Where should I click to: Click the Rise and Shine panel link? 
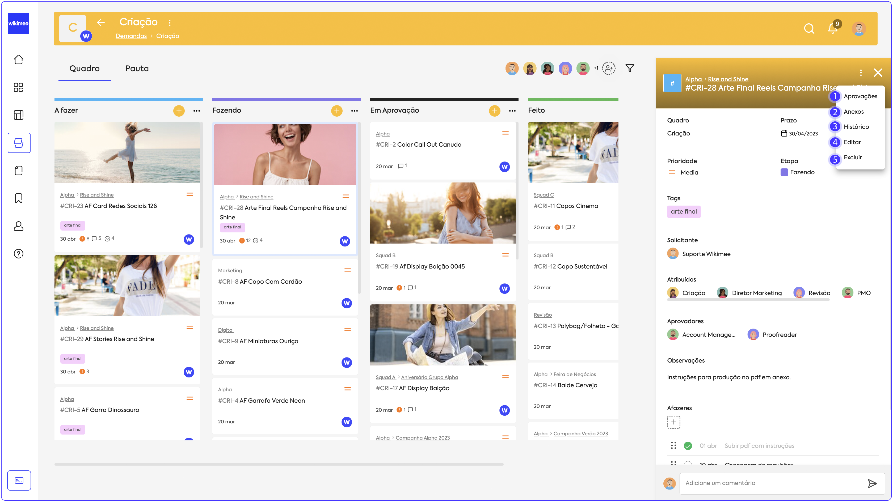pos(728,79)
